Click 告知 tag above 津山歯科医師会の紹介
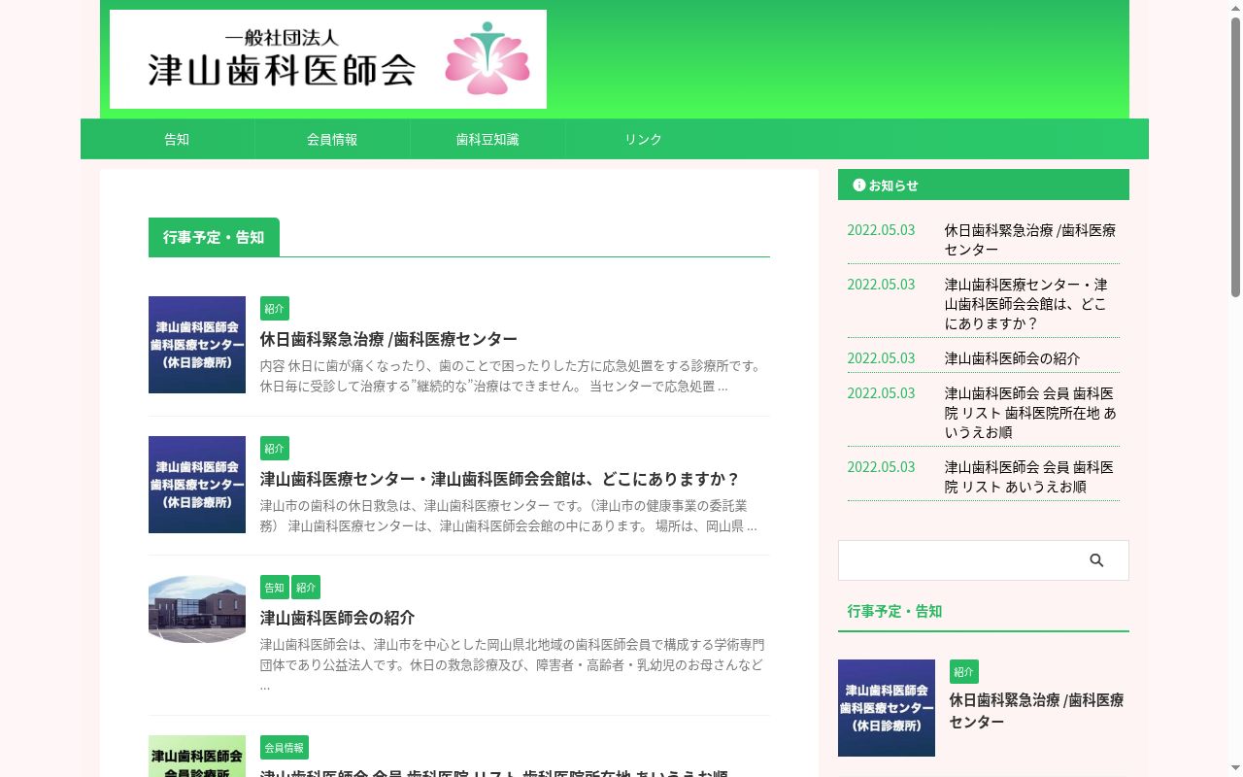Image resolution: width=1243 pixels, height=777 pixels. (275, 588)
